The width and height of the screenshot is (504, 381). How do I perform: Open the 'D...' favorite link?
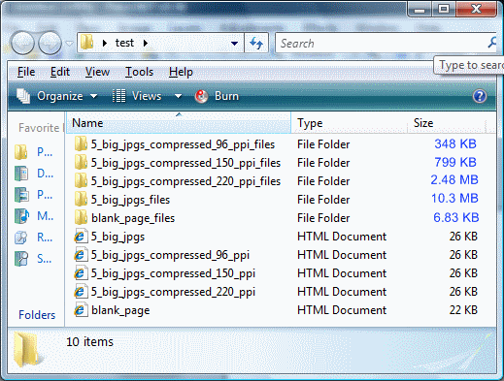point(45,174)
